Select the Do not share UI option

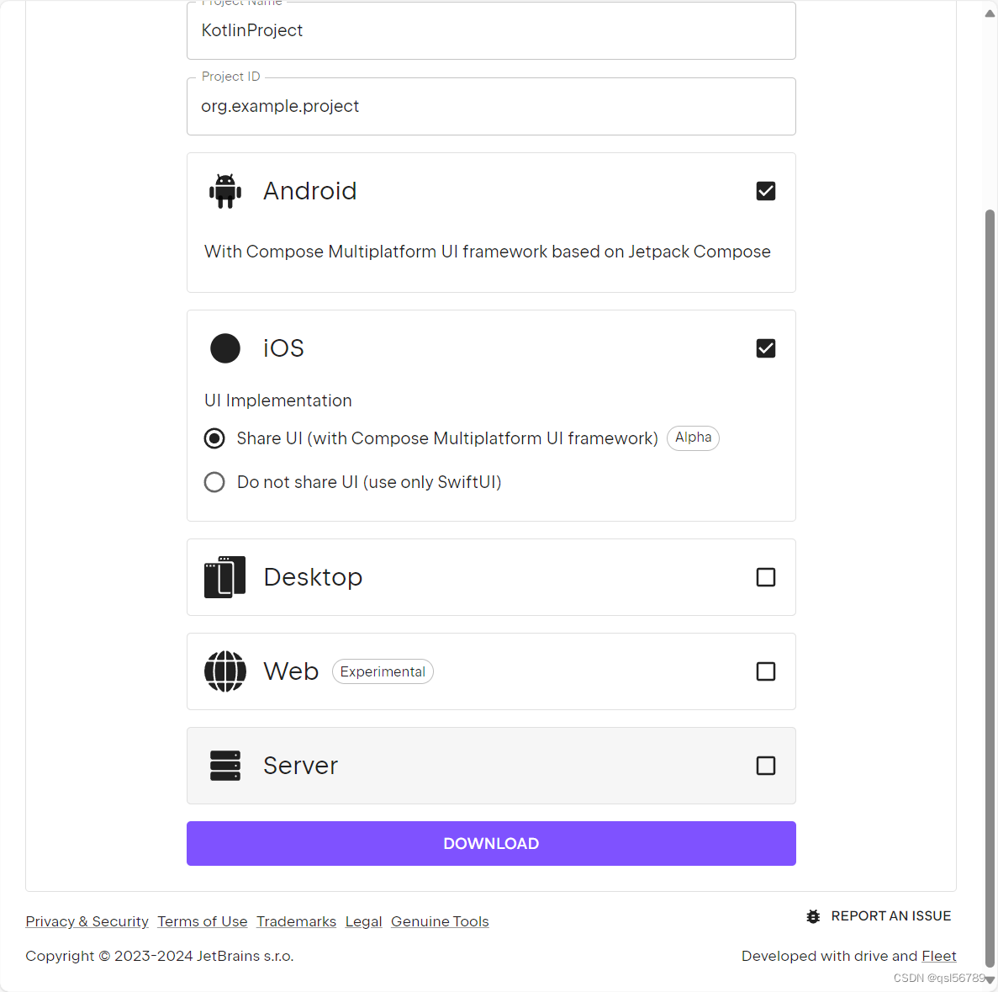pyautogui.click(x=214, y=481)
